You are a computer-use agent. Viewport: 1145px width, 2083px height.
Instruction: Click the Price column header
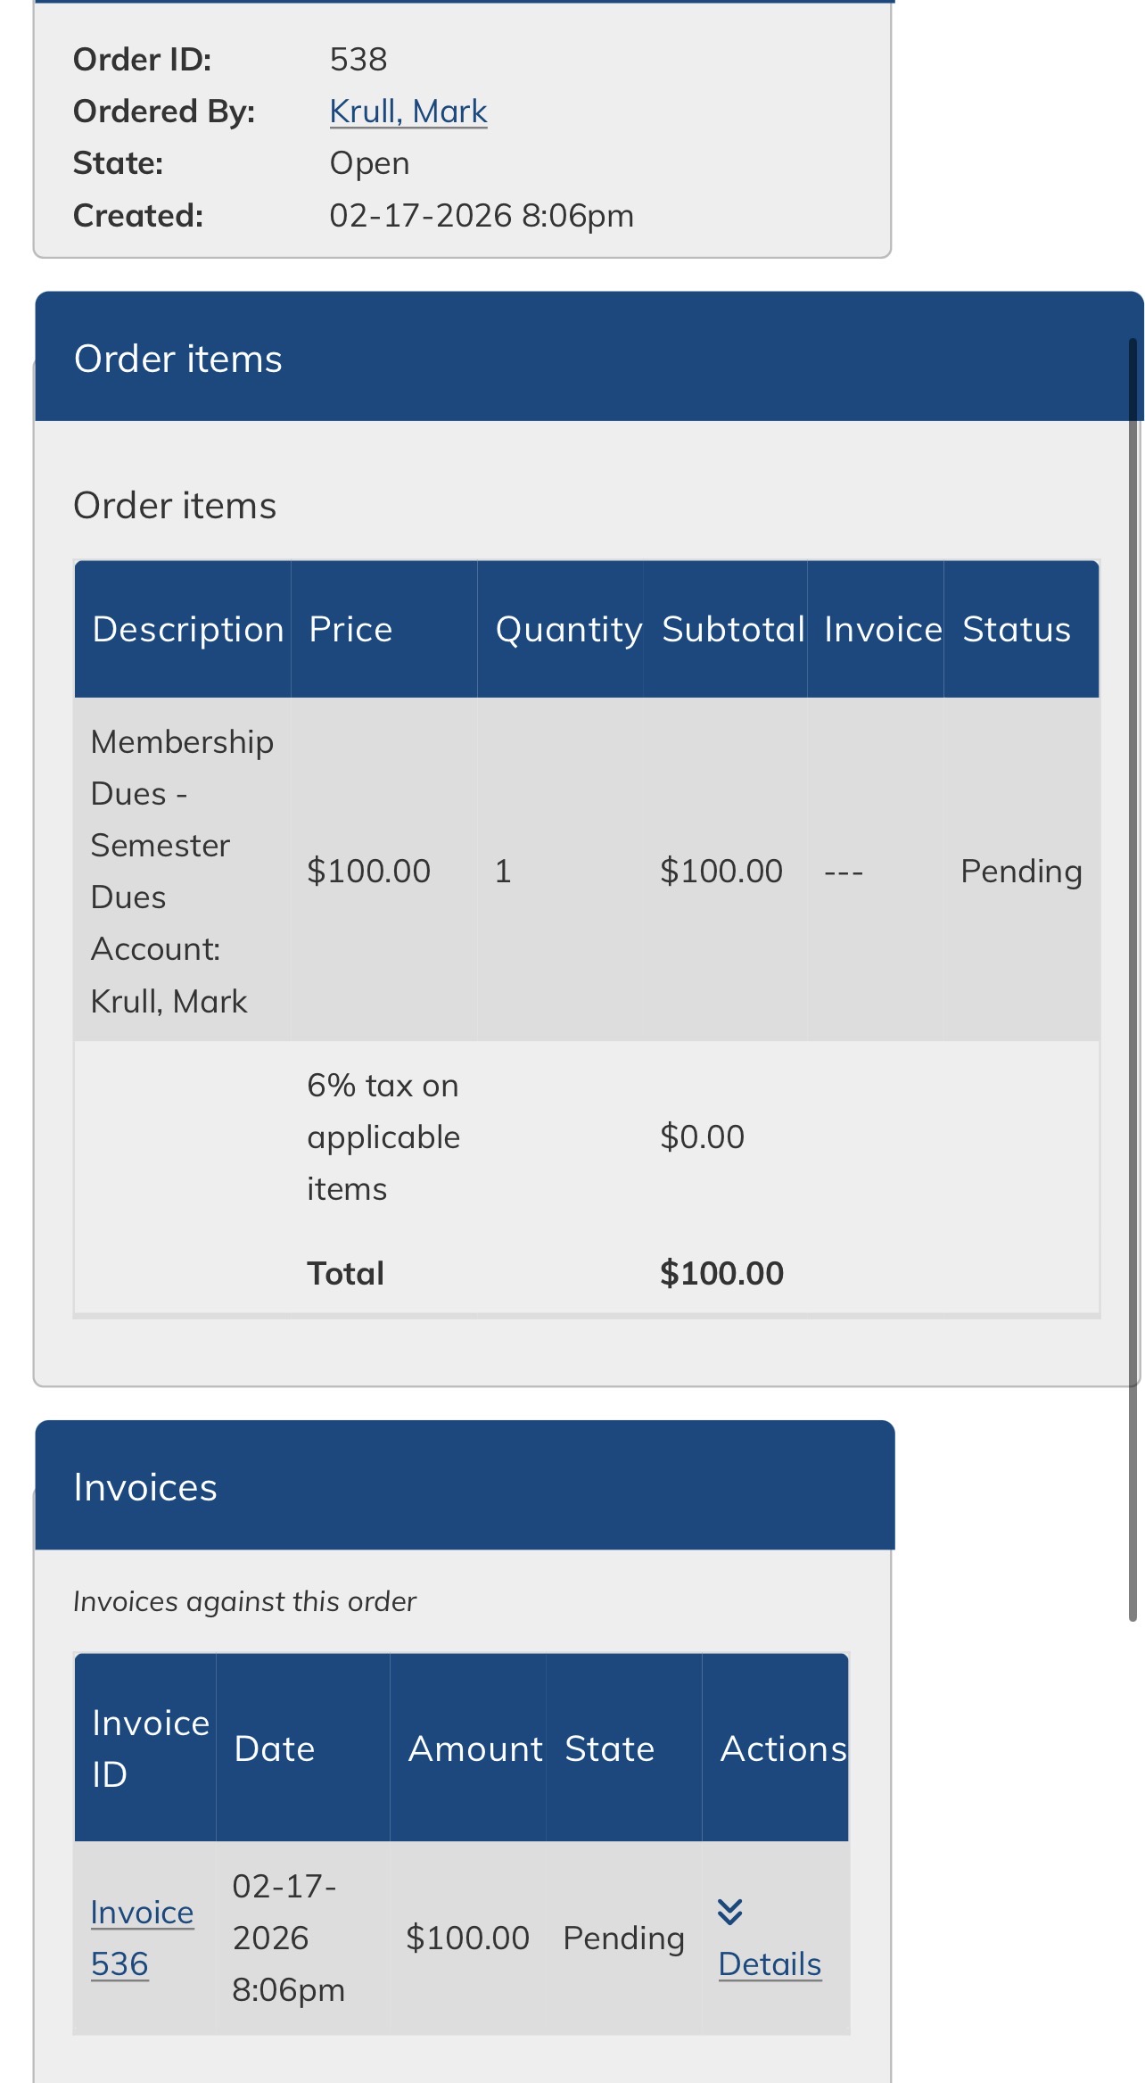pyautogui.click(x=350, y=629)
